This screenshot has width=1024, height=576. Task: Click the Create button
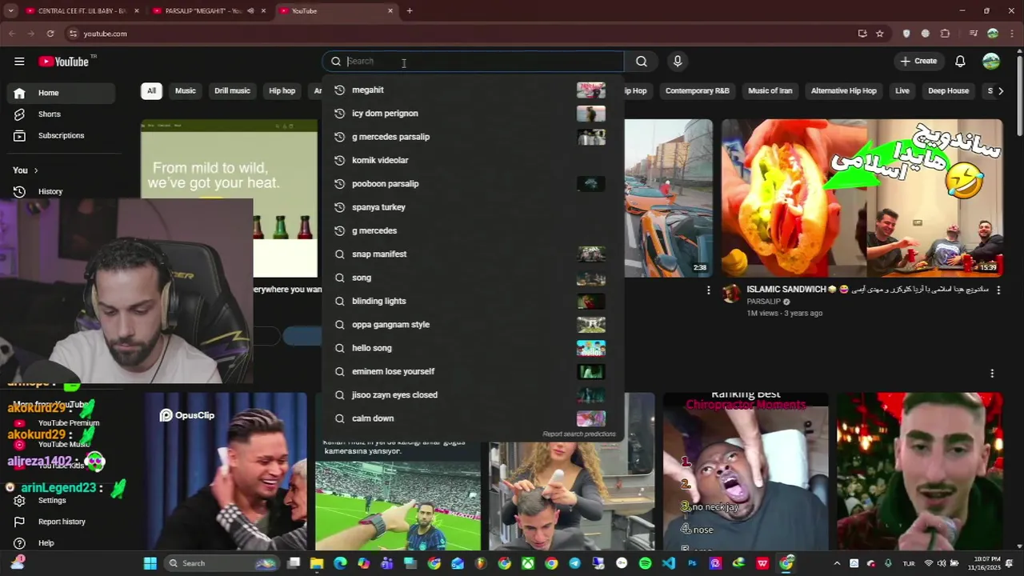918,62
